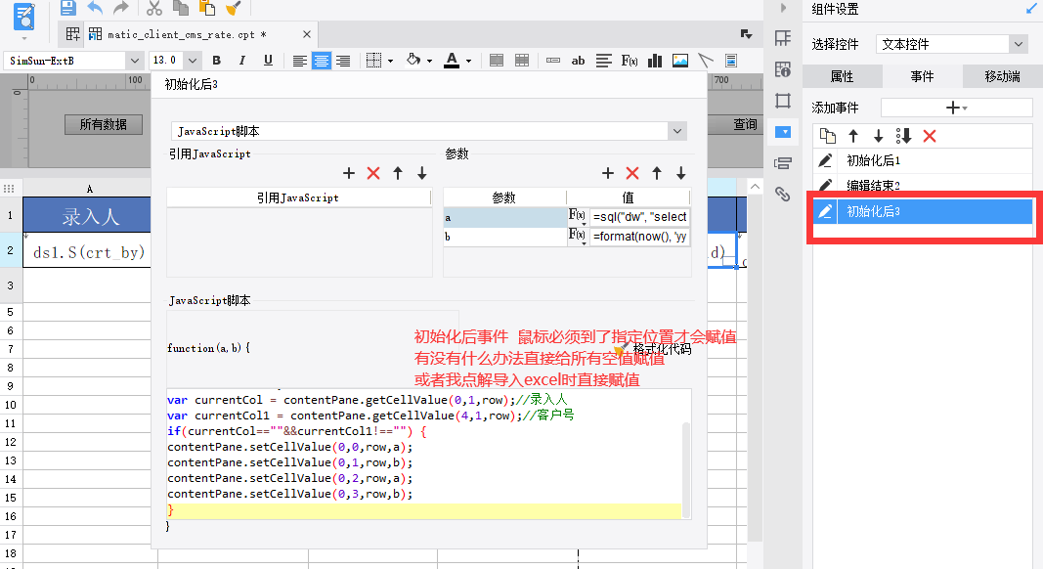Delete the selected event
The image size is (1043, 569).
(930, 137)
